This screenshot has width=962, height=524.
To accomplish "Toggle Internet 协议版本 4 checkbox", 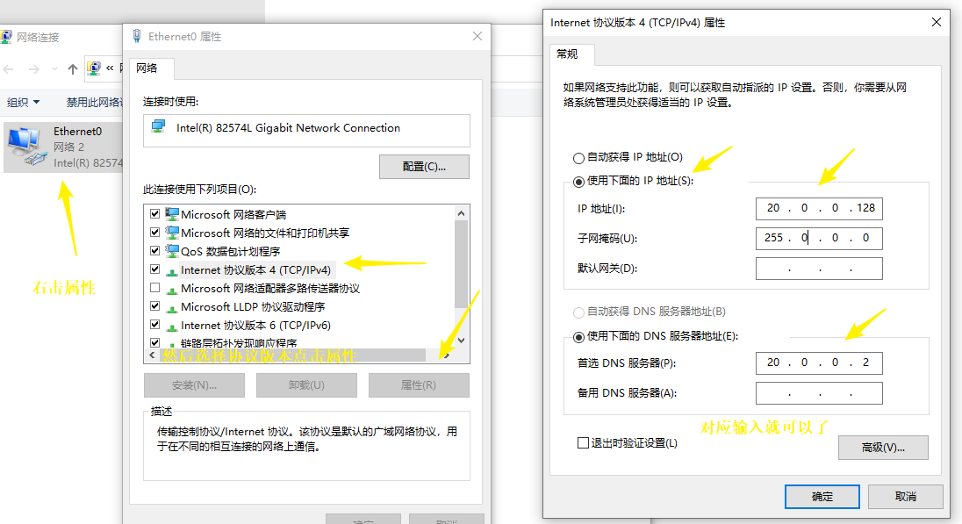I will pos(154,269).
